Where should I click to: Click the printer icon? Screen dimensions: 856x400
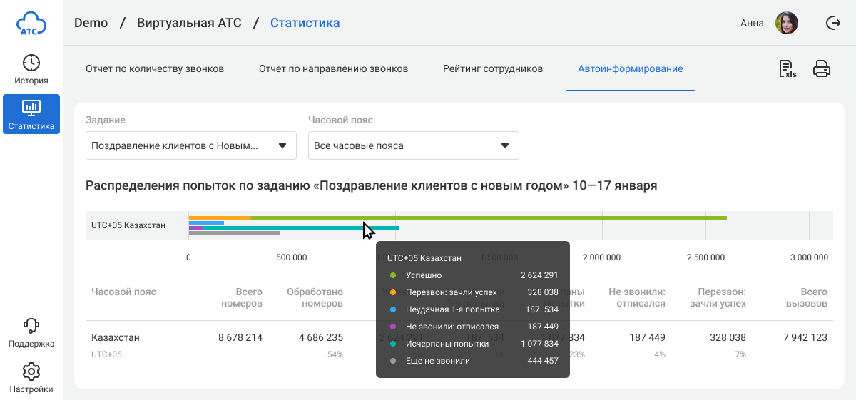pyautogui.click(x=822, y=69)
